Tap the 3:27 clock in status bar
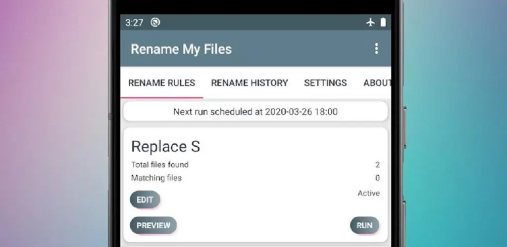This screenshot has height=247, width=507. coord(134,23)
